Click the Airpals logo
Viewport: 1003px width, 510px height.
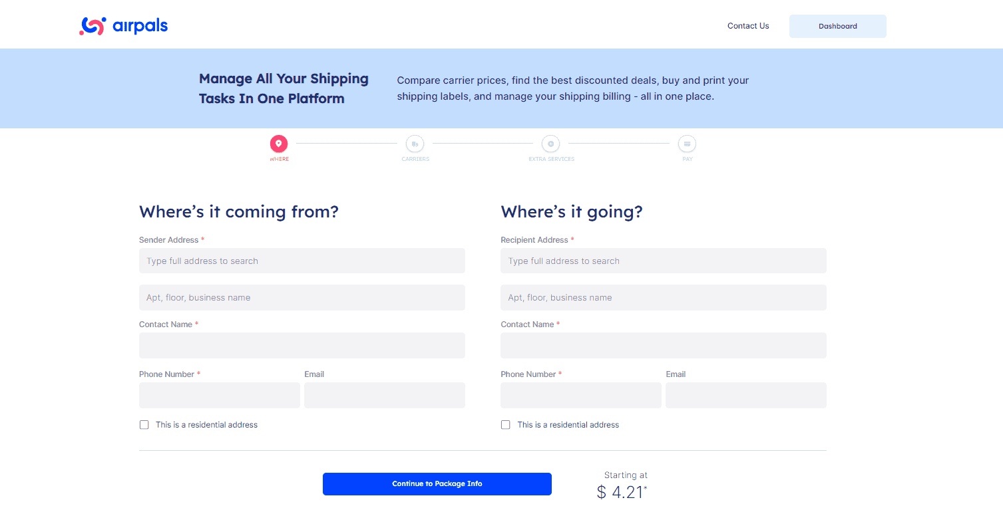[x=123, y=25]
